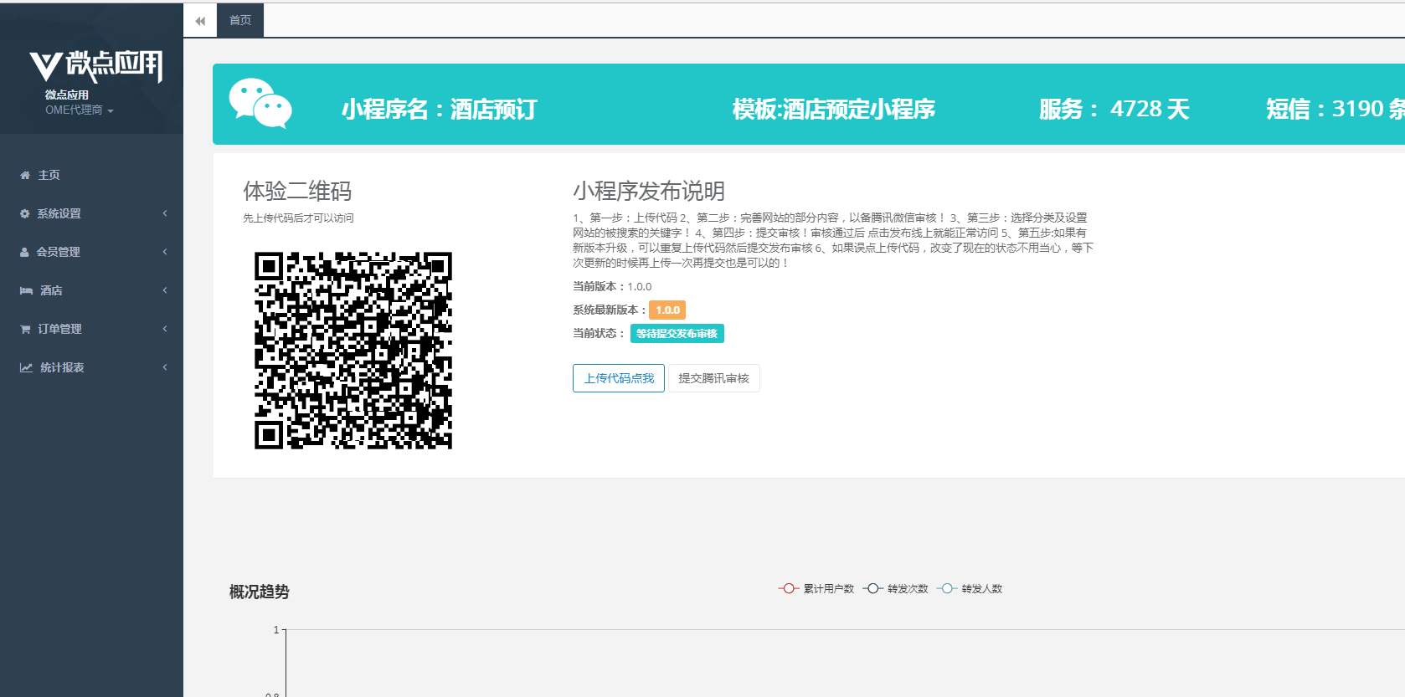1405x697 pixels.
Task: Click the gear icon beside 系统设置
Action: click(25, 214)
